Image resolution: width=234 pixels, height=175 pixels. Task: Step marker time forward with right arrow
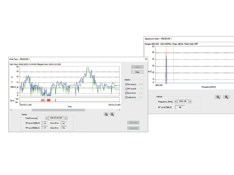point(66,118)
